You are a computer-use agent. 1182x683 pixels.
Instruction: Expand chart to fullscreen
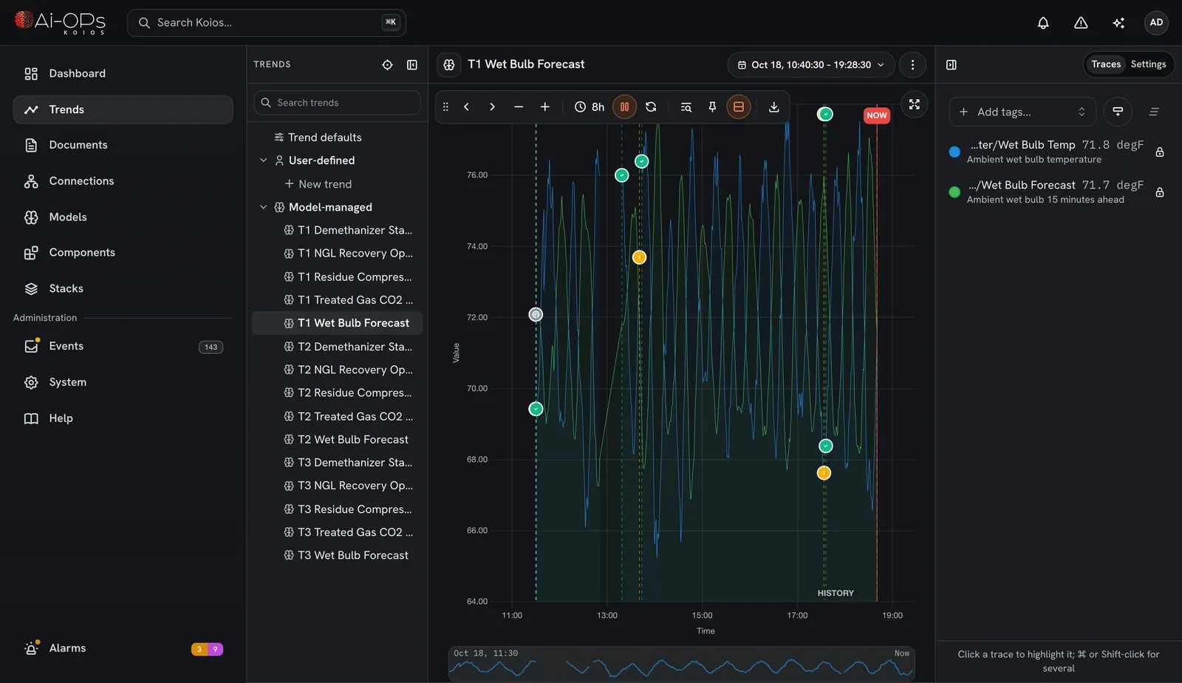pyautogui.click(x=915, y=104)
